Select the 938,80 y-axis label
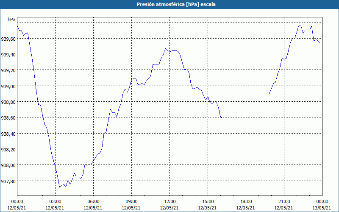Viewport: 339px width, 212px height. click(x=8, y=102)
